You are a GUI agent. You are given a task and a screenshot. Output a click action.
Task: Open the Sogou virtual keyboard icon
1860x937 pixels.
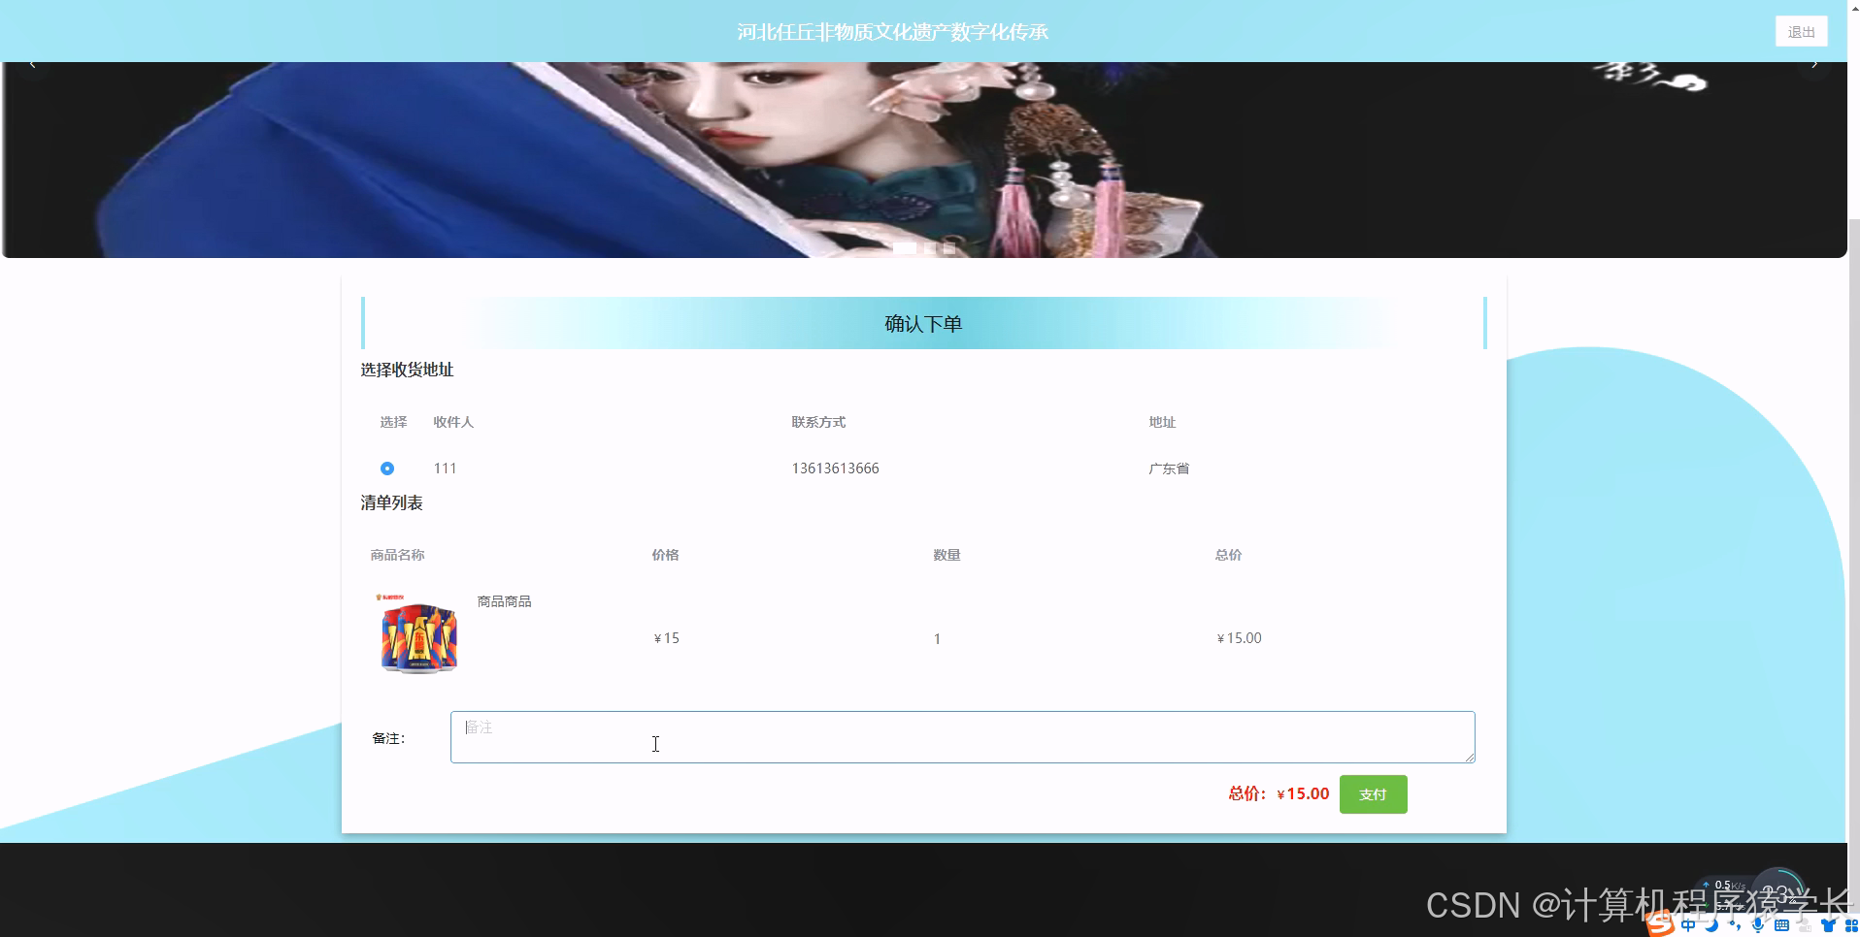tap(1782, 924)
